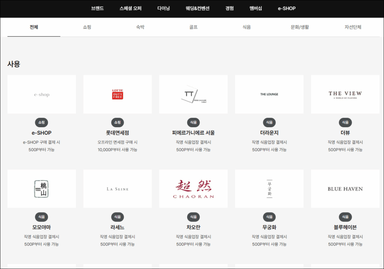Switch to the 쇼핑 category tab
This screenshot has width=384, height=269.
point(87,27)
